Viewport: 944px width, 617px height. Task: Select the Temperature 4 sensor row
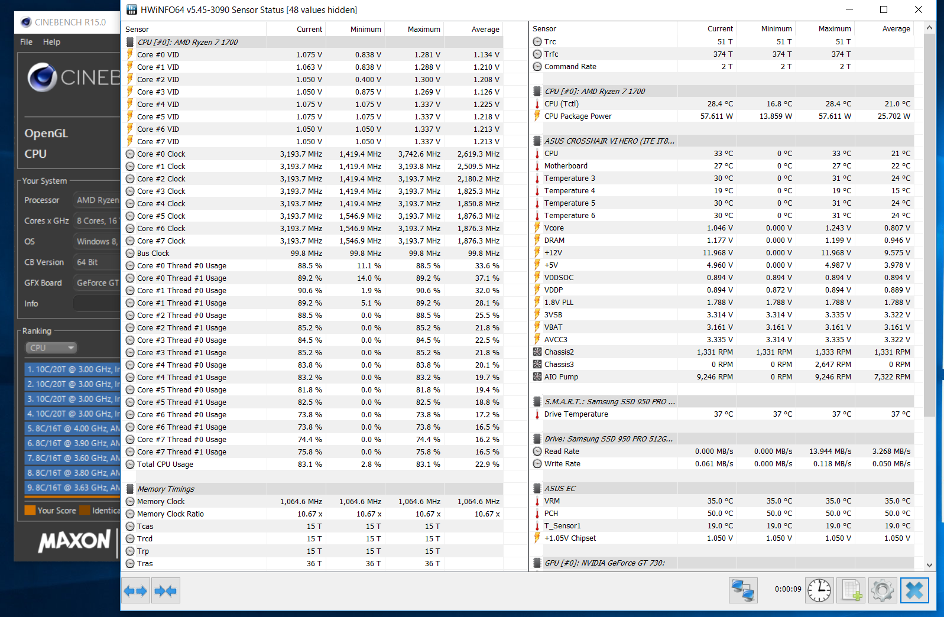click(723, 190)
